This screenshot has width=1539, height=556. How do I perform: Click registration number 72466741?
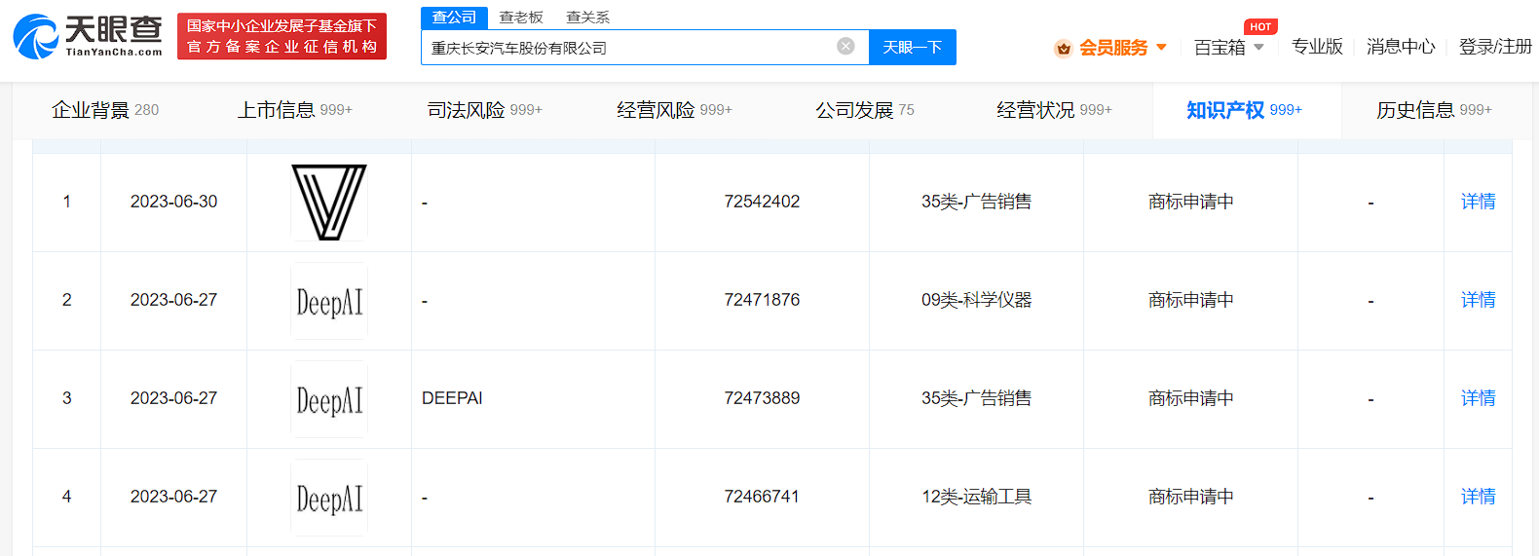click(762, 497)
